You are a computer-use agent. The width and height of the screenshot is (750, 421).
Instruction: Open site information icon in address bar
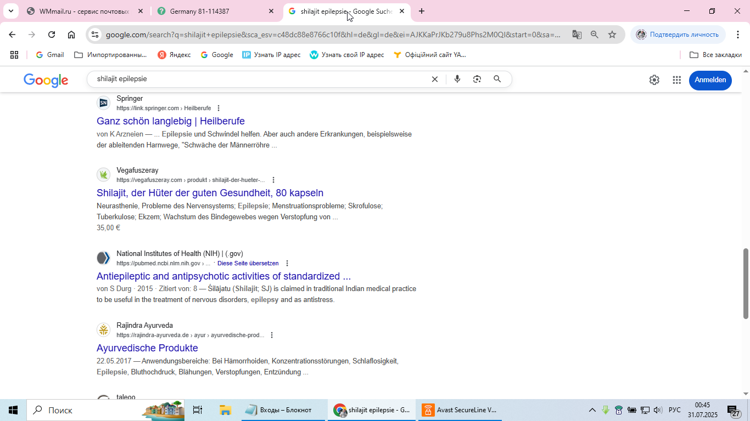click(x=95, y=35)
